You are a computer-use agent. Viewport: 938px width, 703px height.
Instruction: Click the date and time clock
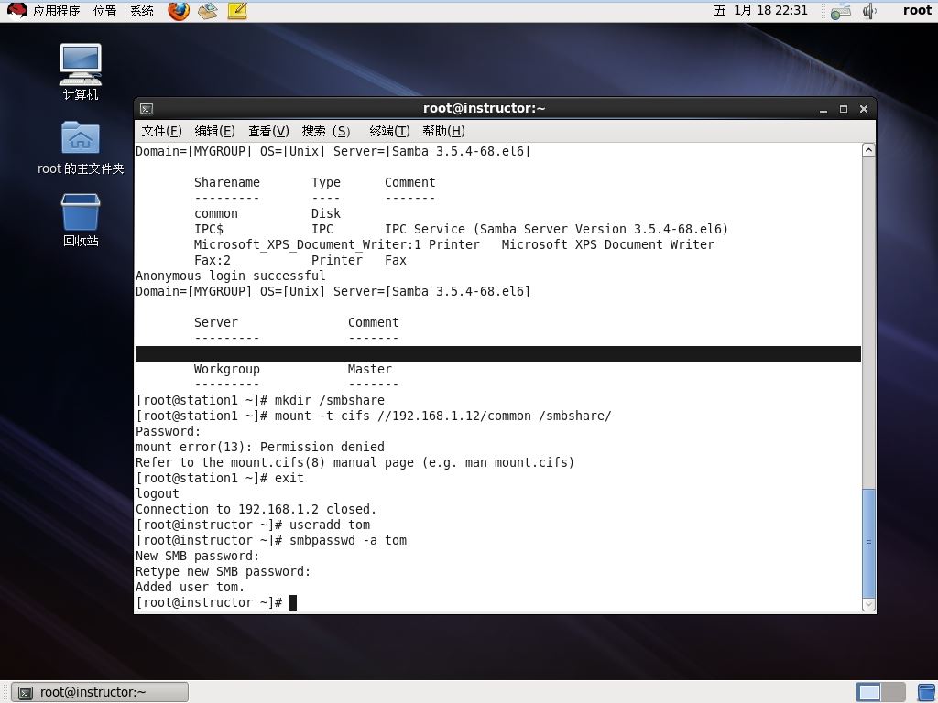(x=761, y=10)
